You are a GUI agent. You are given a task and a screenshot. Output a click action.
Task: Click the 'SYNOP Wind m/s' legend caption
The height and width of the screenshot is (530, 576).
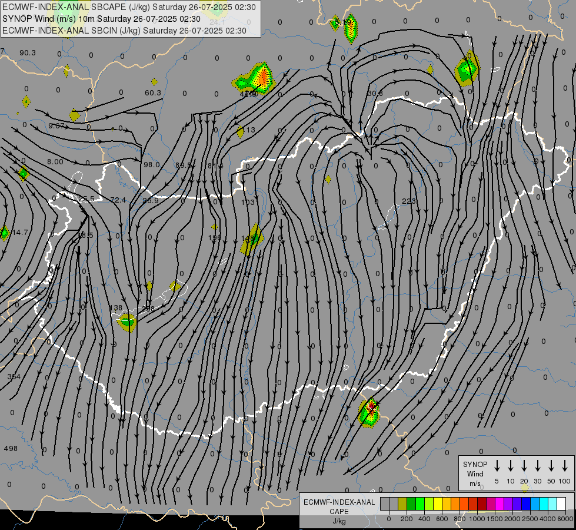coord(475,473)
